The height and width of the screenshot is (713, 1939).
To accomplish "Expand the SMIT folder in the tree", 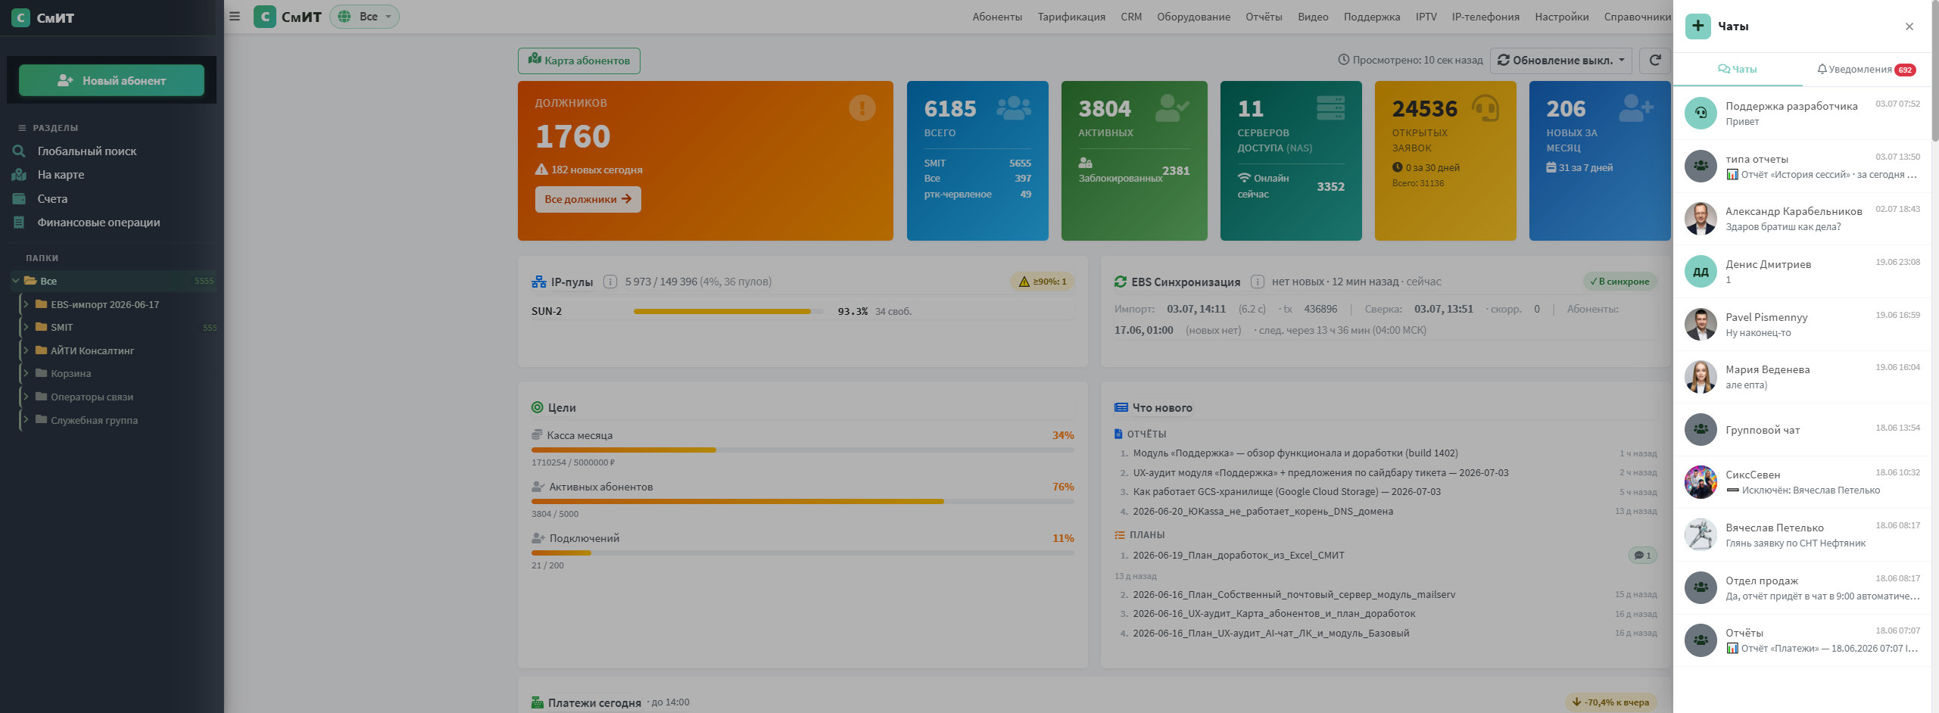I will pos(26,327).
